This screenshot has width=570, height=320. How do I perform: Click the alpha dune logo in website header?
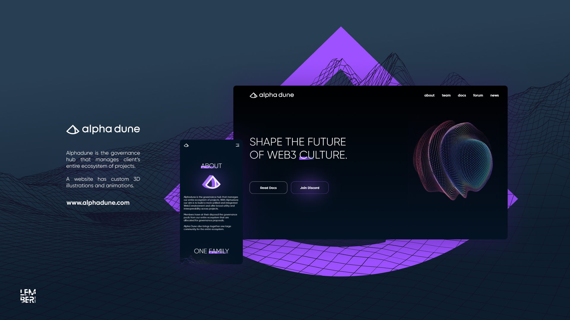[272, 95]
